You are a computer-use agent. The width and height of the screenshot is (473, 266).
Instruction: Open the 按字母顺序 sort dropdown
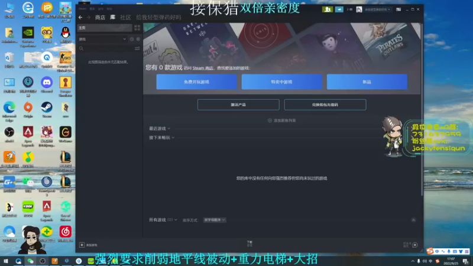215,220
